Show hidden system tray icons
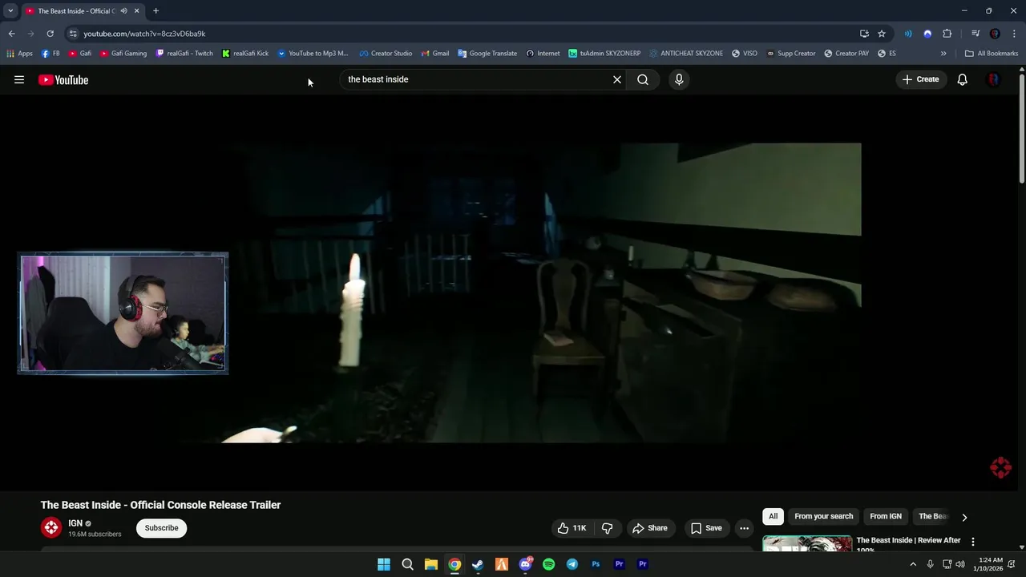Image resolution: width=1026 pixels, height=577 pixels. point(912,564)
